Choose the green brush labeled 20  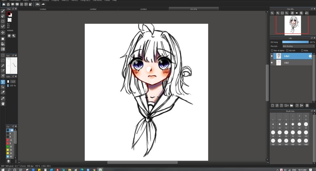[10, 147]
